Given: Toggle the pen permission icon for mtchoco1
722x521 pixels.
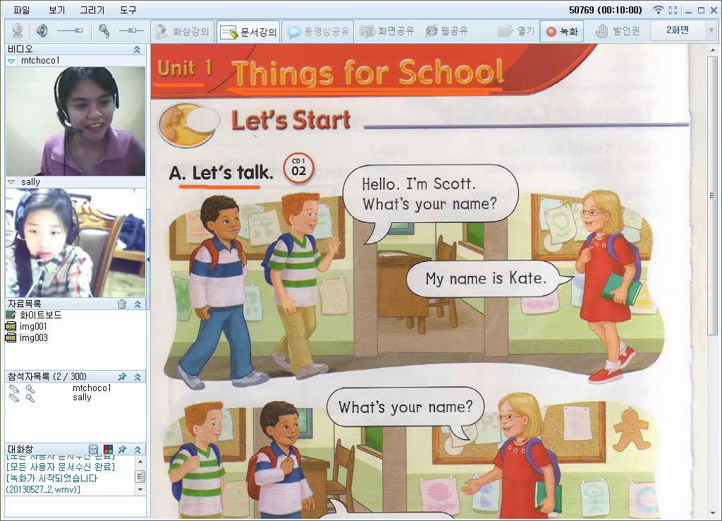Looking at the screenshot, I should coord(14,389).
